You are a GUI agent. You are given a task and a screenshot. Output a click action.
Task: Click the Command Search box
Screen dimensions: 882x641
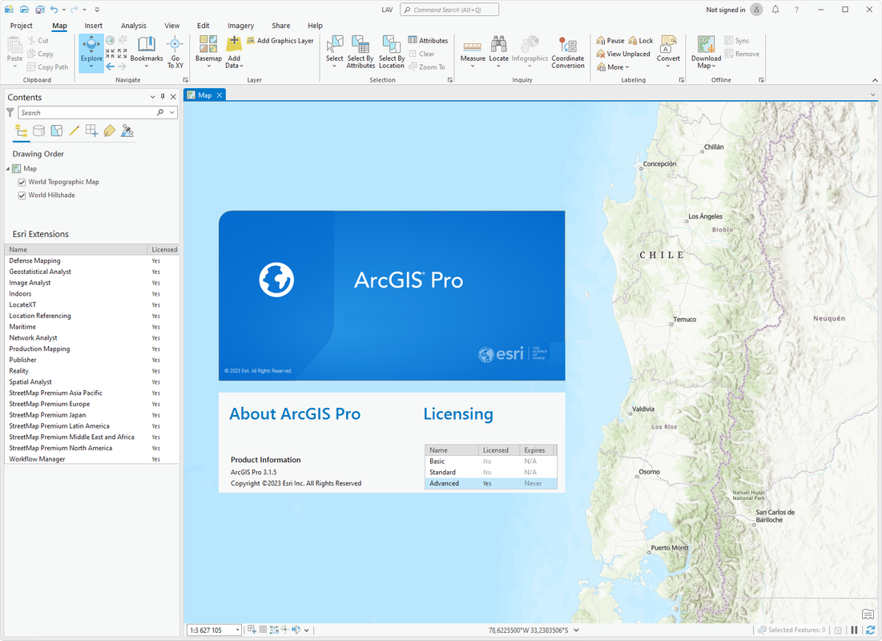point(449,10)
